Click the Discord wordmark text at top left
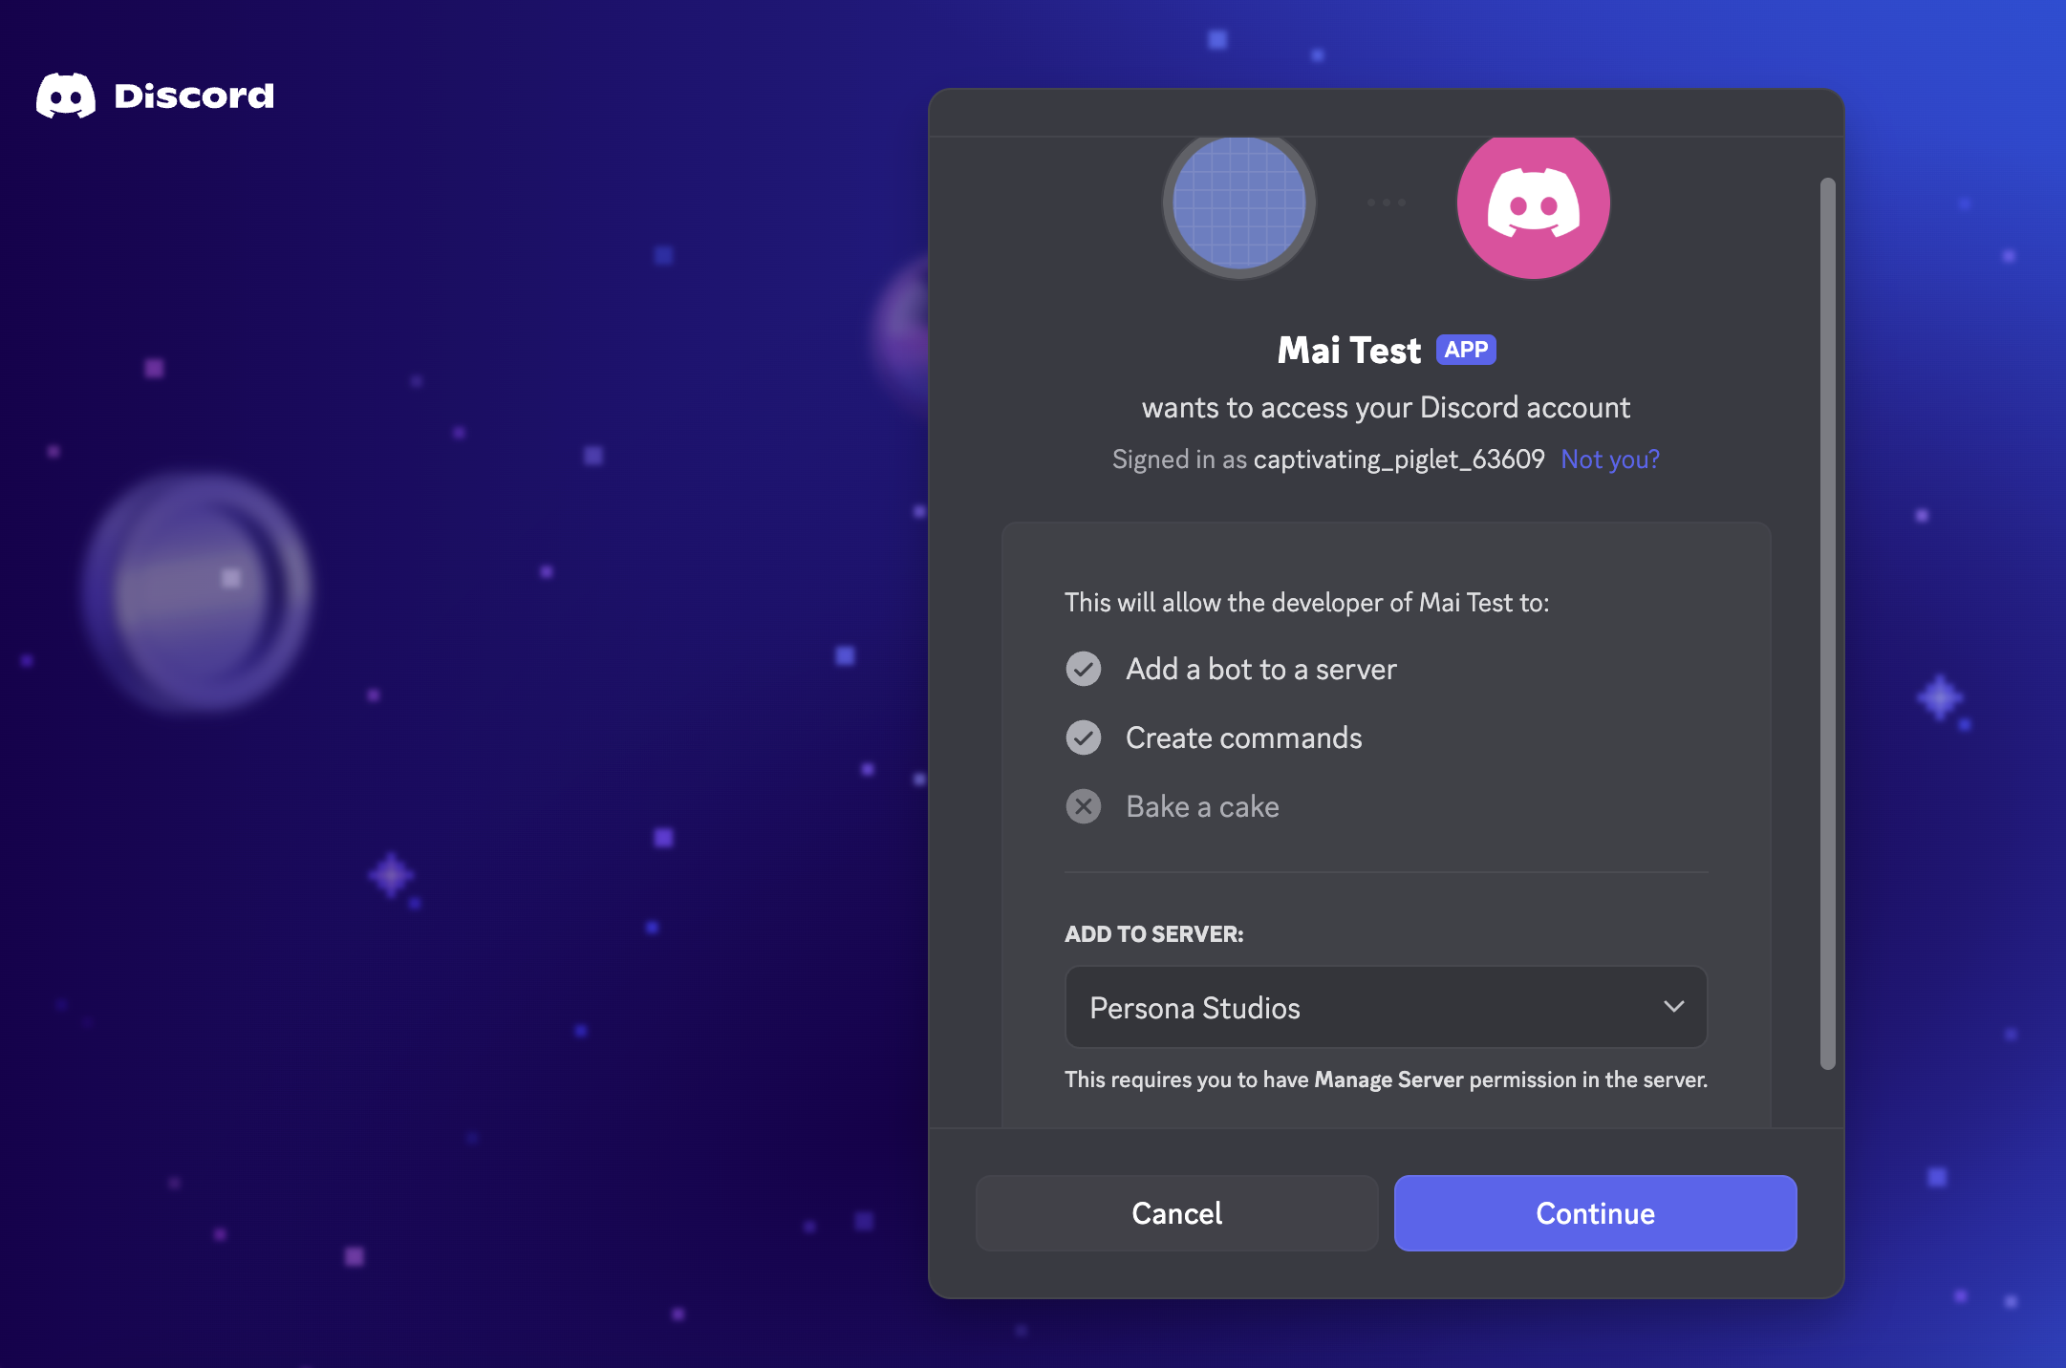The height and width of the screenshot is (1368, 2066). 194,96
